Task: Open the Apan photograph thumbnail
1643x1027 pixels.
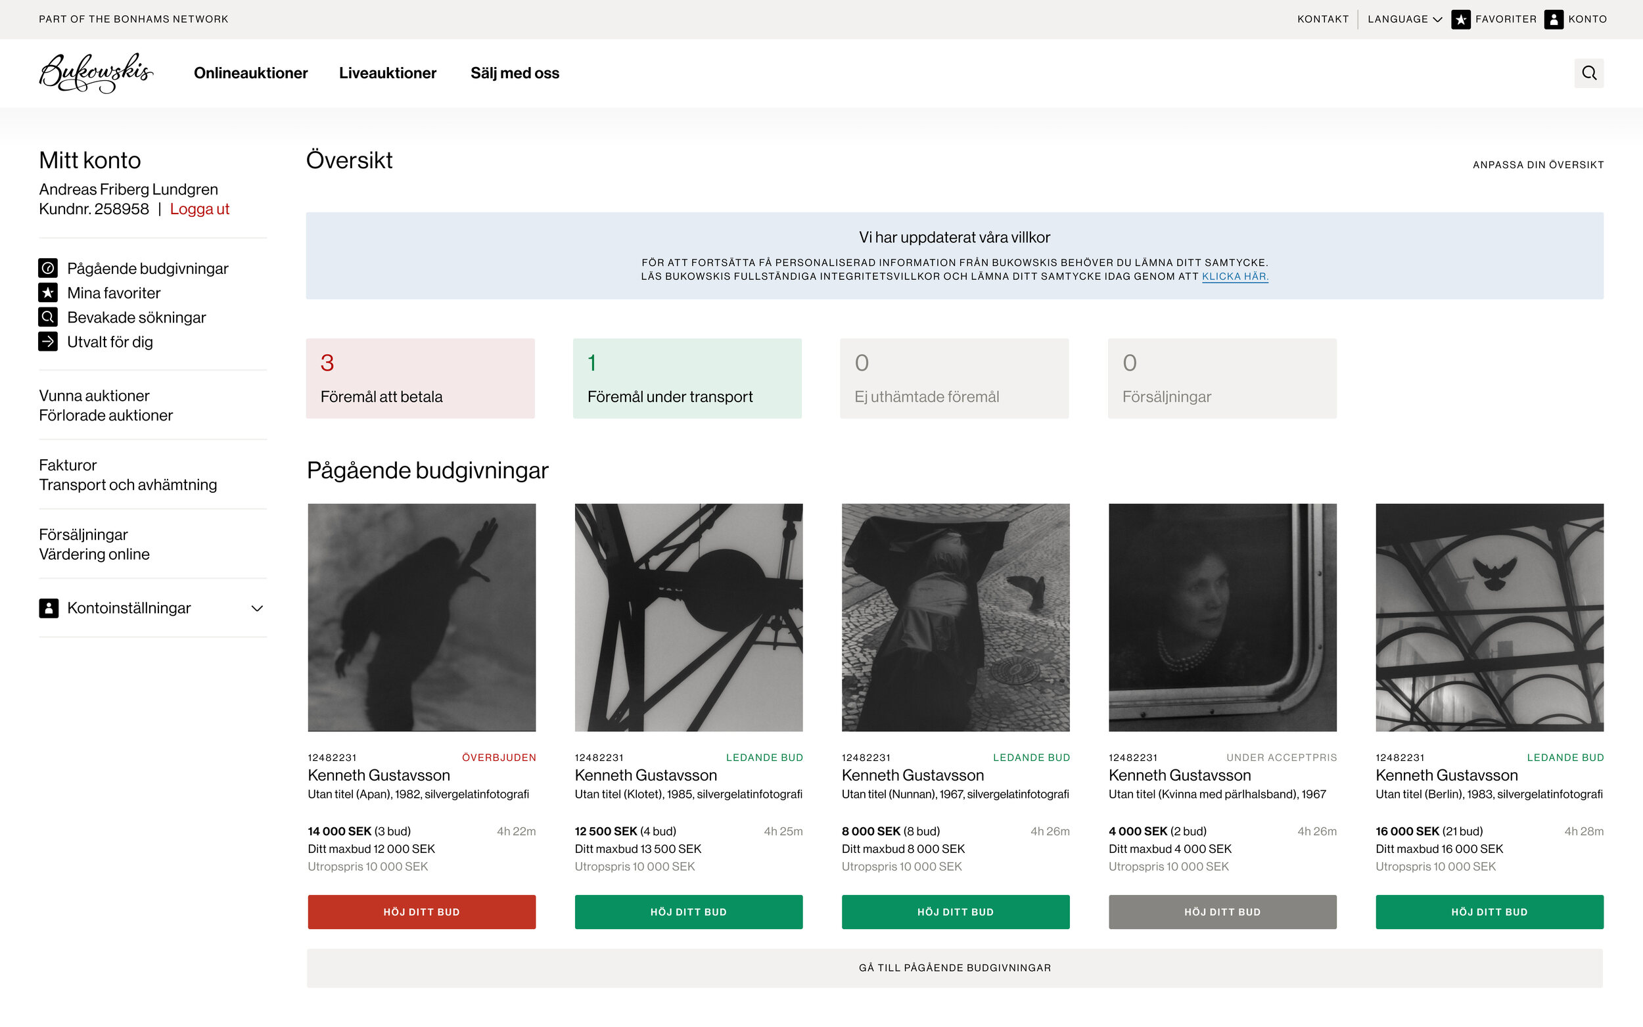Action: click(x=422, y=618)
